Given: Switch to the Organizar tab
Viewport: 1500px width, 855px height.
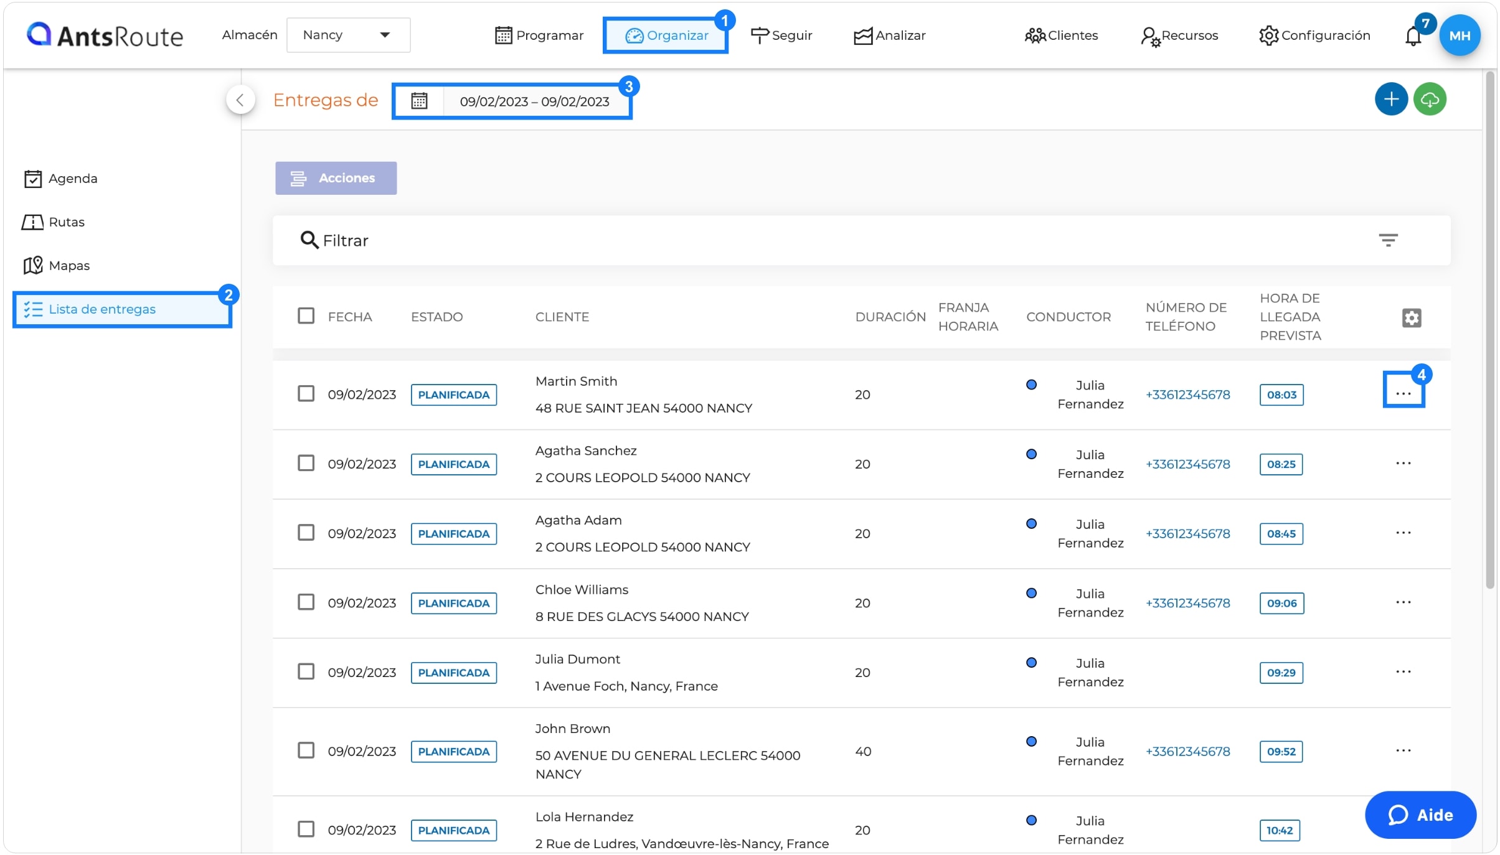Looking at the screenshot, I should click(666, 35).
